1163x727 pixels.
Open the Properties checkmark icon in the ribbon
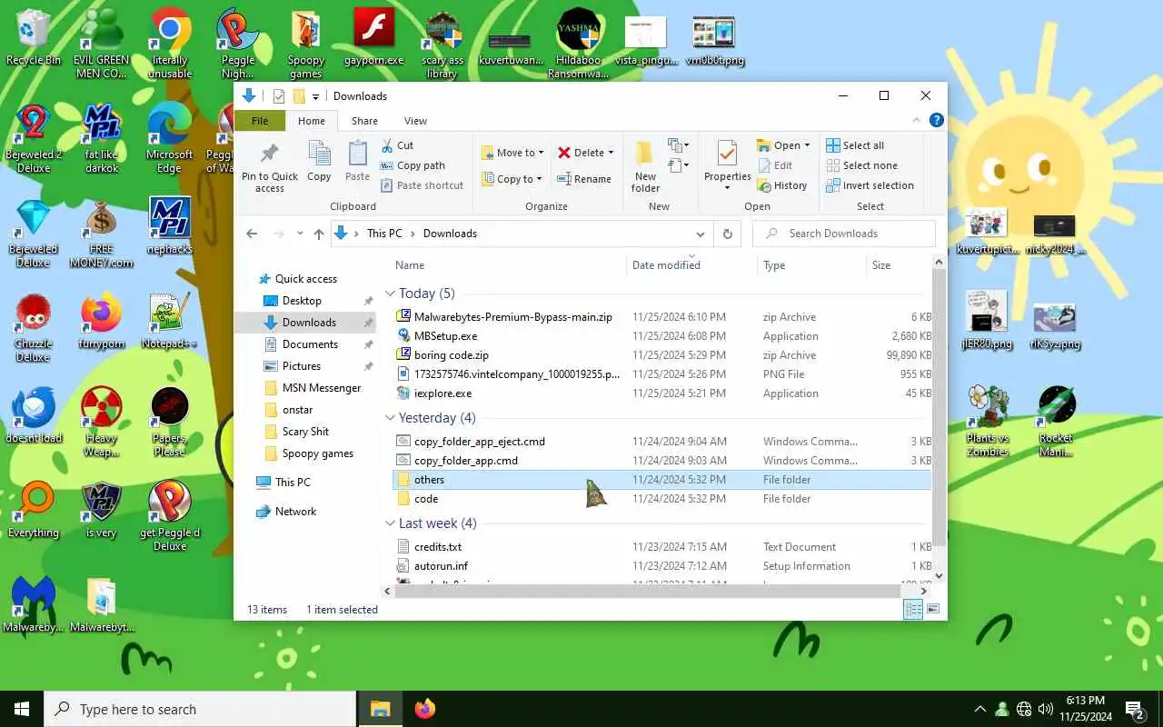tap(727, 153)
